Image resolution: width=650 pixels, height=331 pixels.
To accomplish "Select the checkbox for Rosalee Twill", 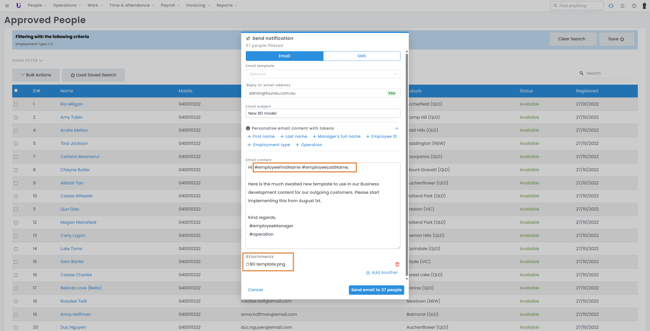I will point(16,301).
